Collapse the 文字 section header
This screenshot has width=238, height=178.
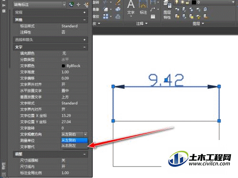click(50, 47)
